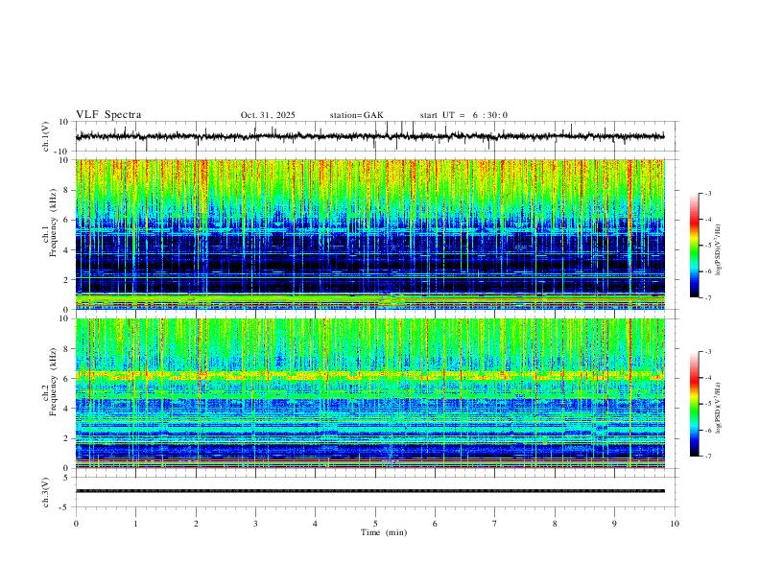Click time axis tick label "8"
The width and height of the screenshot is (760, 587).
tap(555, 524)
